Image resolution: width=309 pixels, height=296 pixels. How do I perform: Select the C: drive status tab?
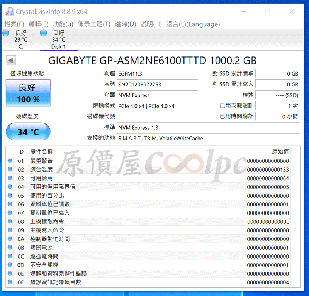[20, 40]
